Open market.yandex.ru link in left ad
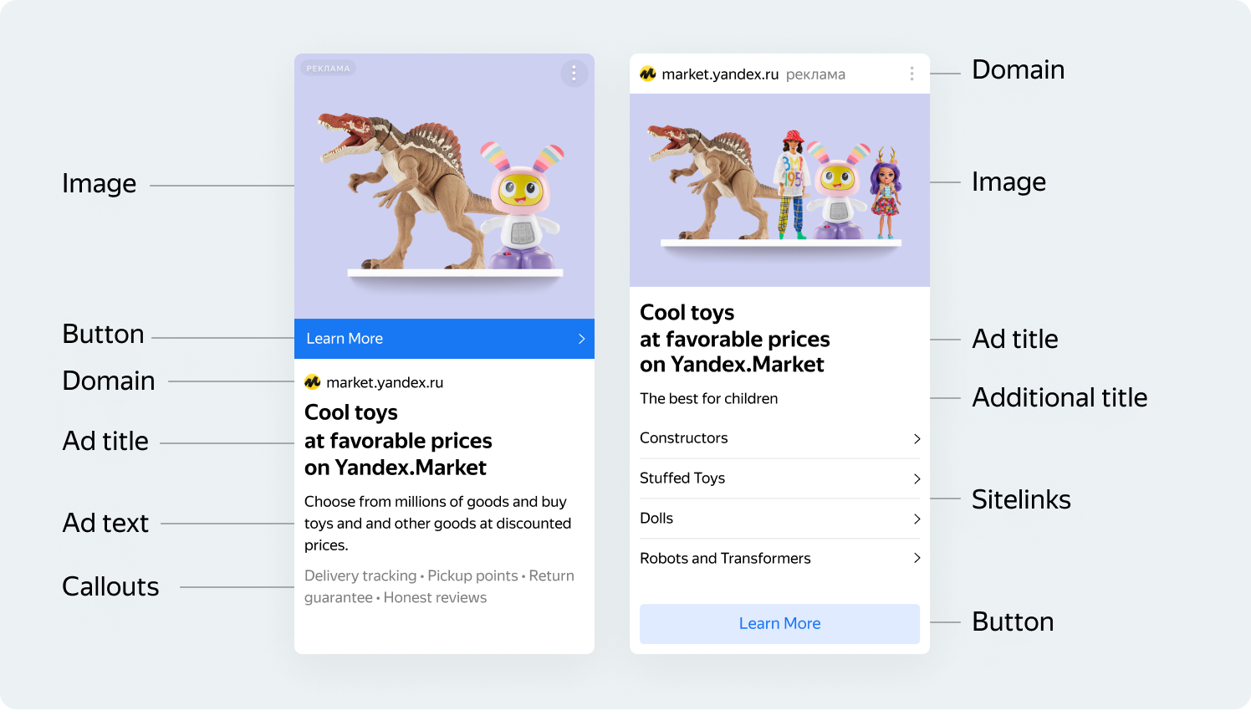This screenshot has height=716, width=1251. pyautogui.click(x=385, y=382)
